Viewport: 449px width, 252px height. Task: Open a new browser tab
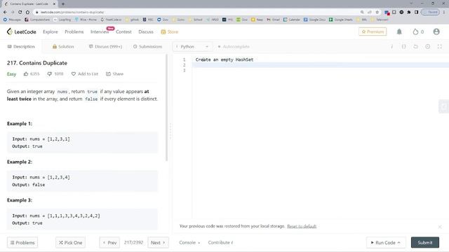coord(63,3)
